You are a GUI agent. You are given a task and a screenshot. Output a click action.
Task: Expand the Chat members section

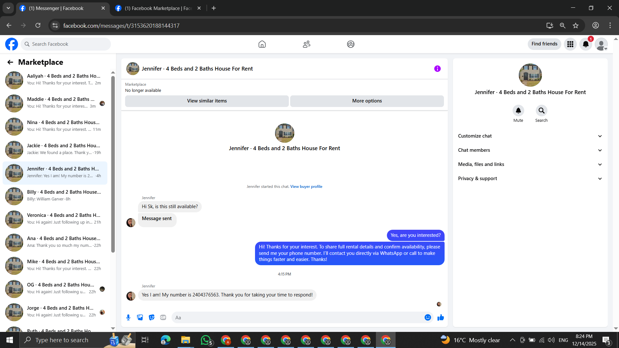click(530, 150)
